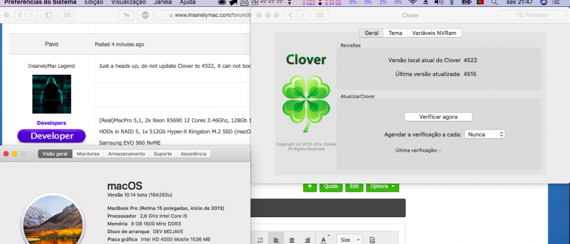Click the green plus multiquote button
This screenshot has height=244, width=570.
310,186
